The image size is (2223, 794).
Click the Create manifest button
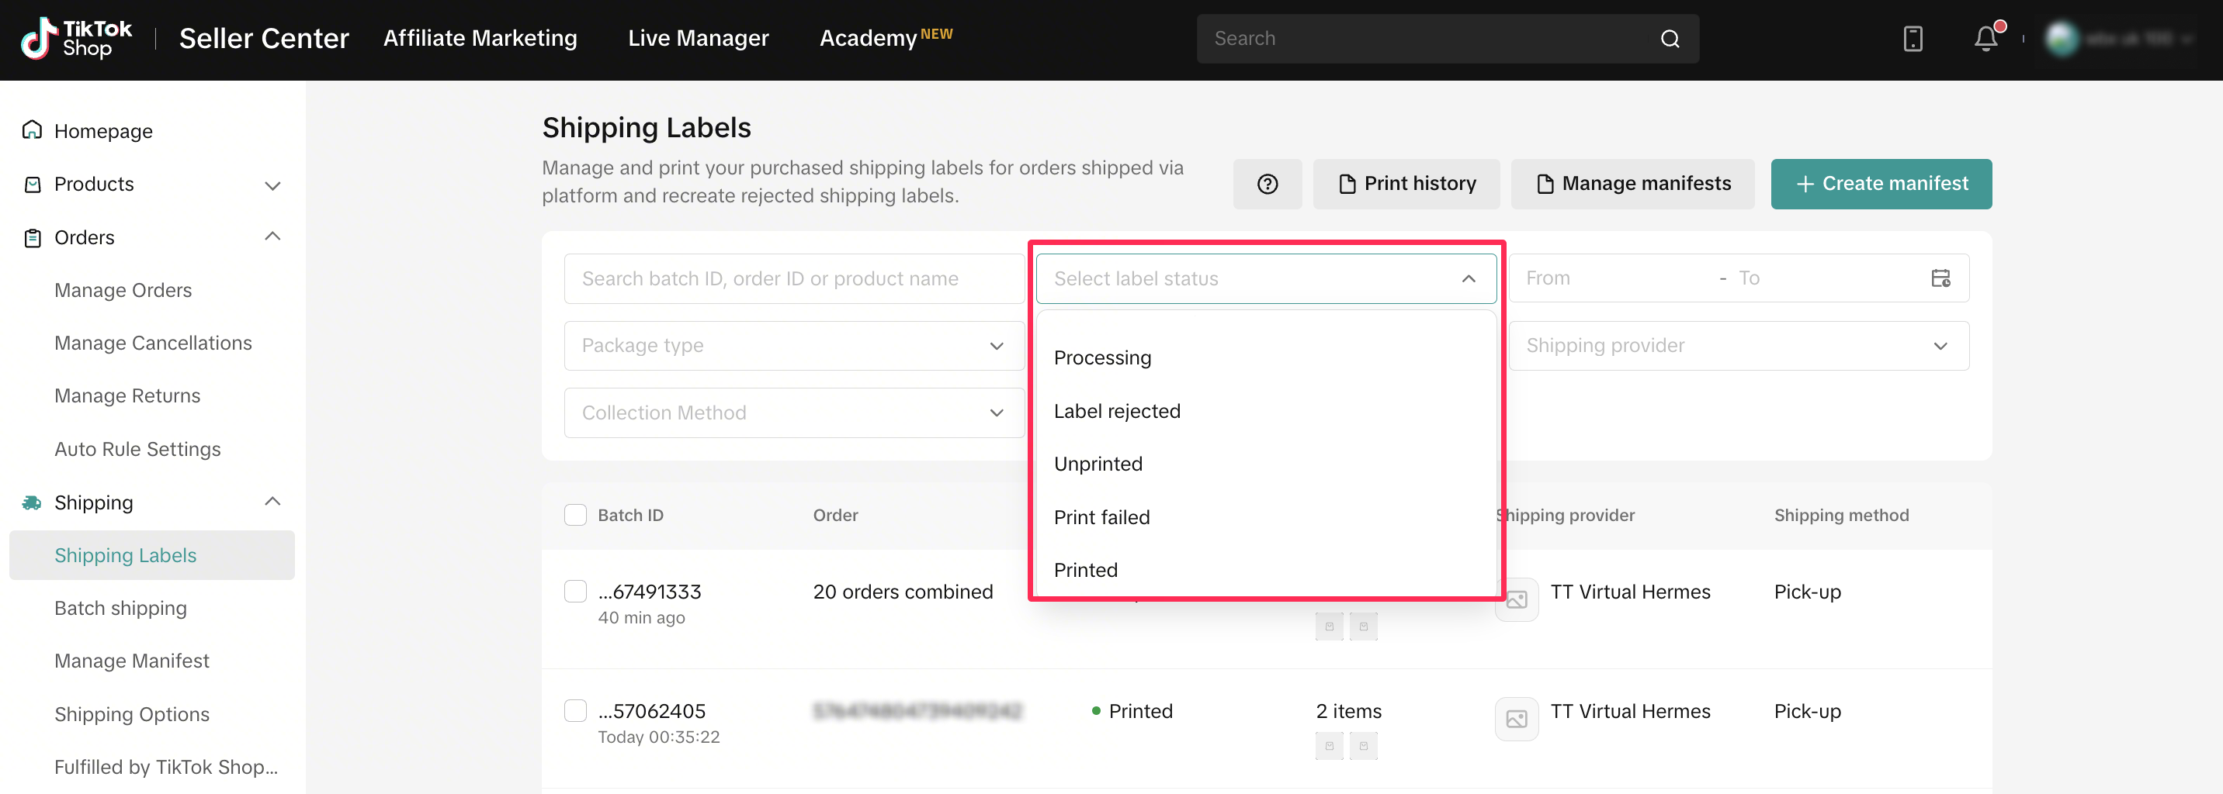click(1881, 184)
